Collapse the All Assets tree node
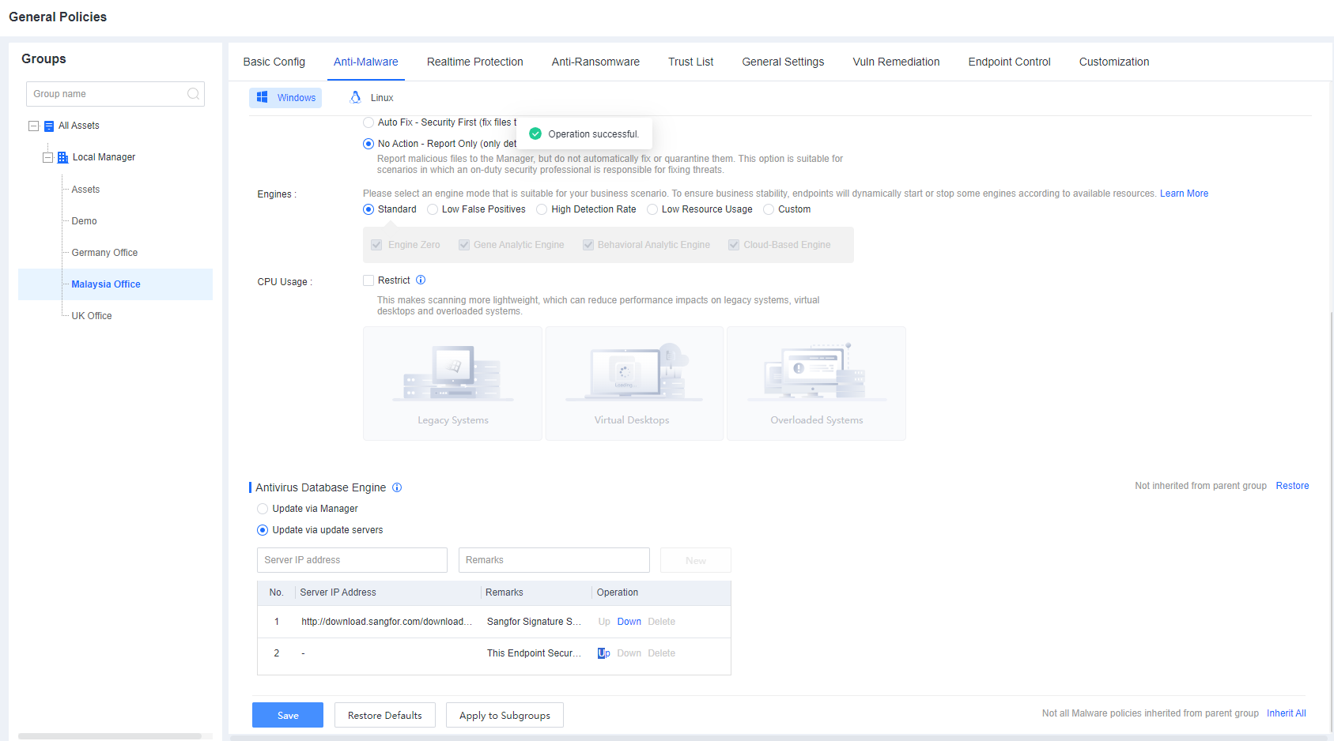1334x741 pixels. point(34,126)
